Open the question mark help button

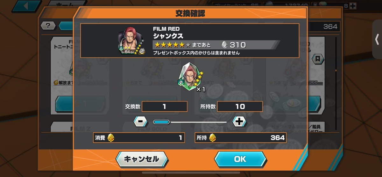click(48, 26)
